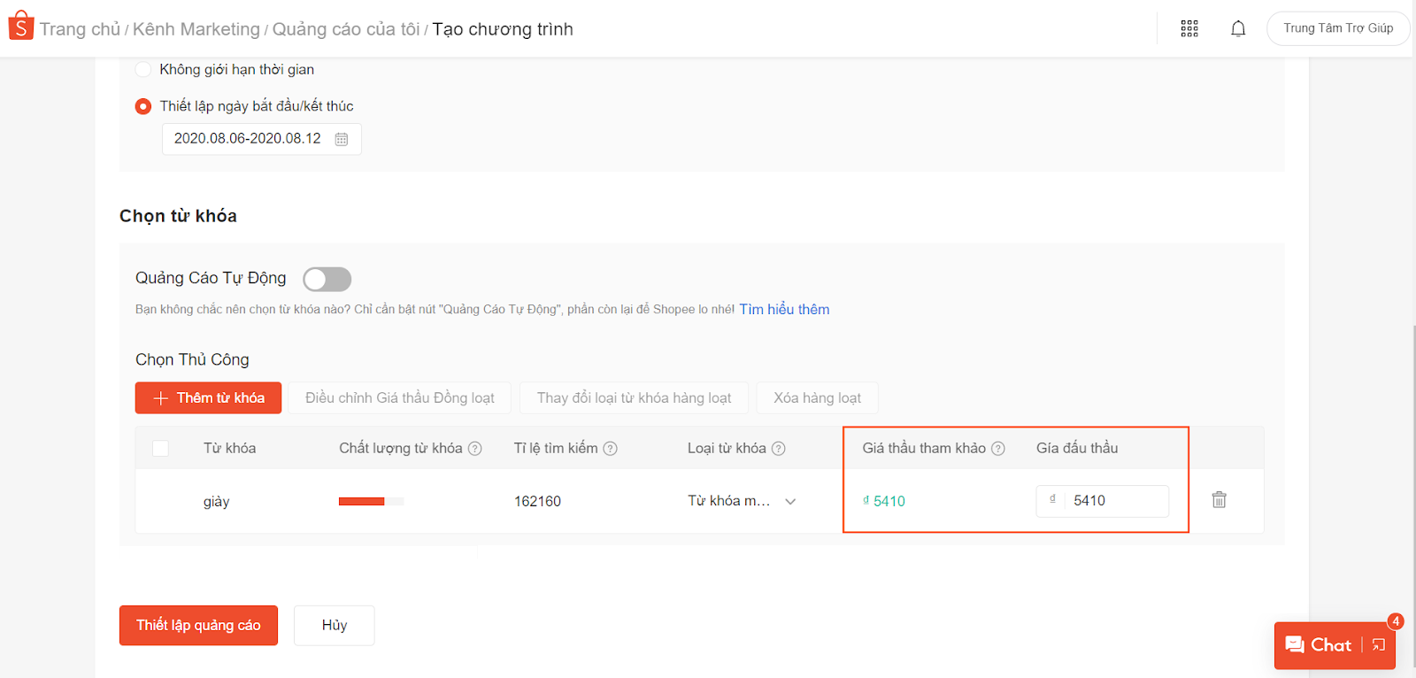Click help icon beside Loại từ khóa
The width and height of the screenshot is (1416, 678).
point(779,449)
